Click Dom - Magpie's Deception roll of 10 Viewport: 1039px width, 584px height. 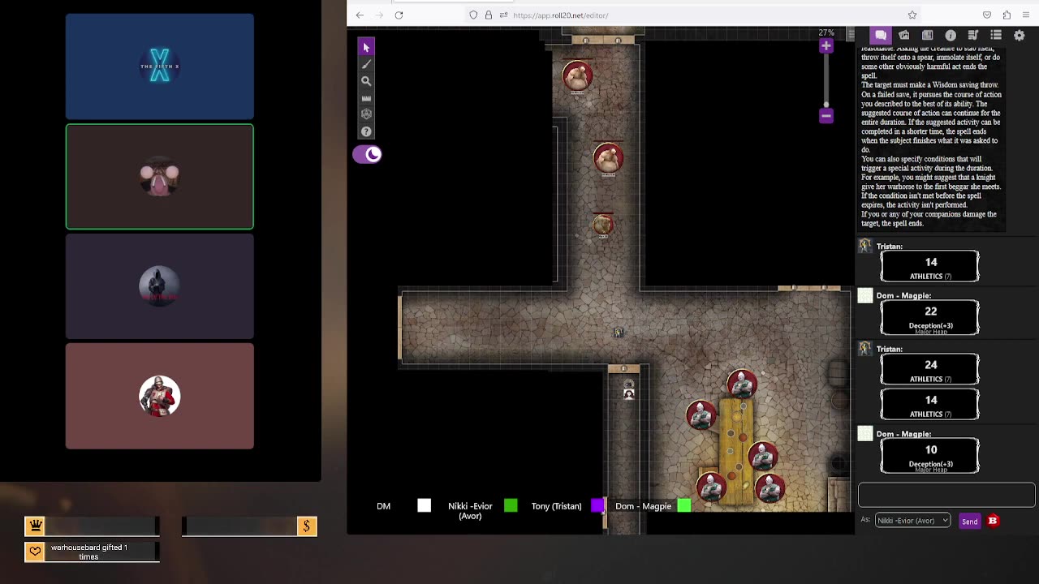[x=930, y=455]
